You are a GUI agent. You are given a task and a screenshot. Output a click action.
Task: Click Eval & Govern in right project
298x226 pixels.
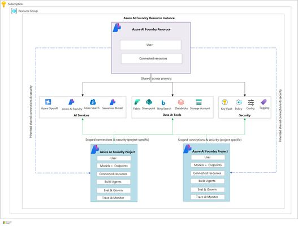point(208,189)
